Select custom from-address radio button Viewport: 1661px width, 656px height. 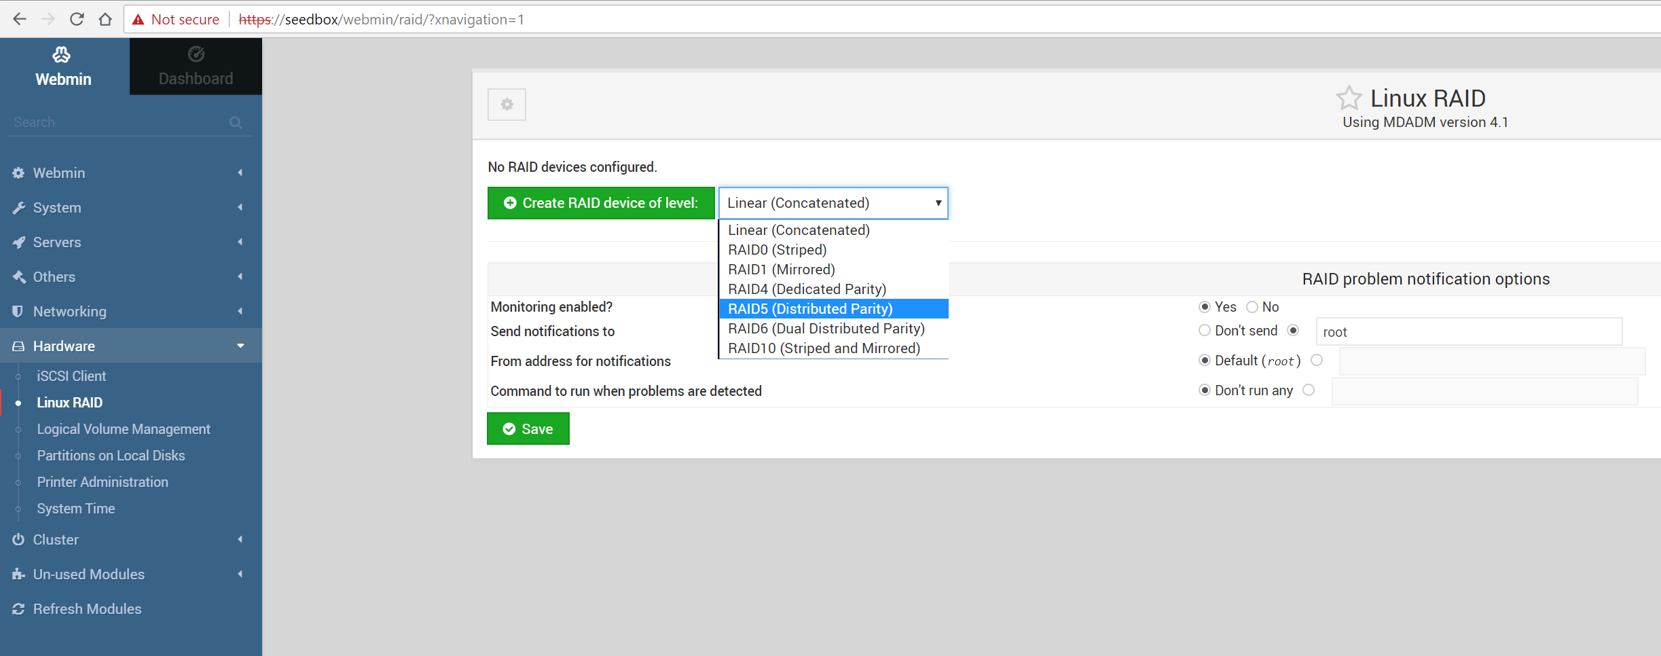point(1317,361)
